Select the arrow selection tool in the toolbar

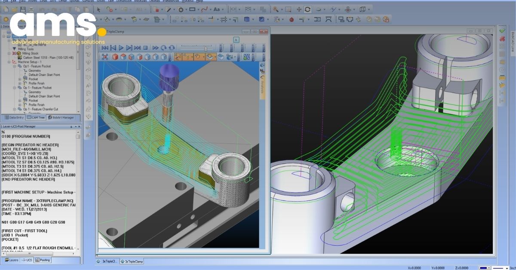[x=98, y=9]
